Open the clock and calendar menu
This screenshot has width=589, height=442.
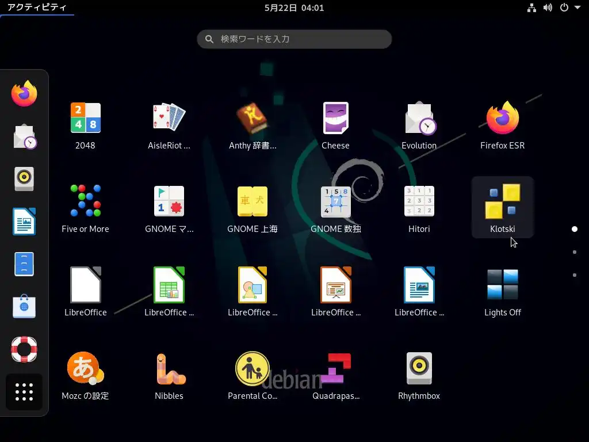coord(294,8)
